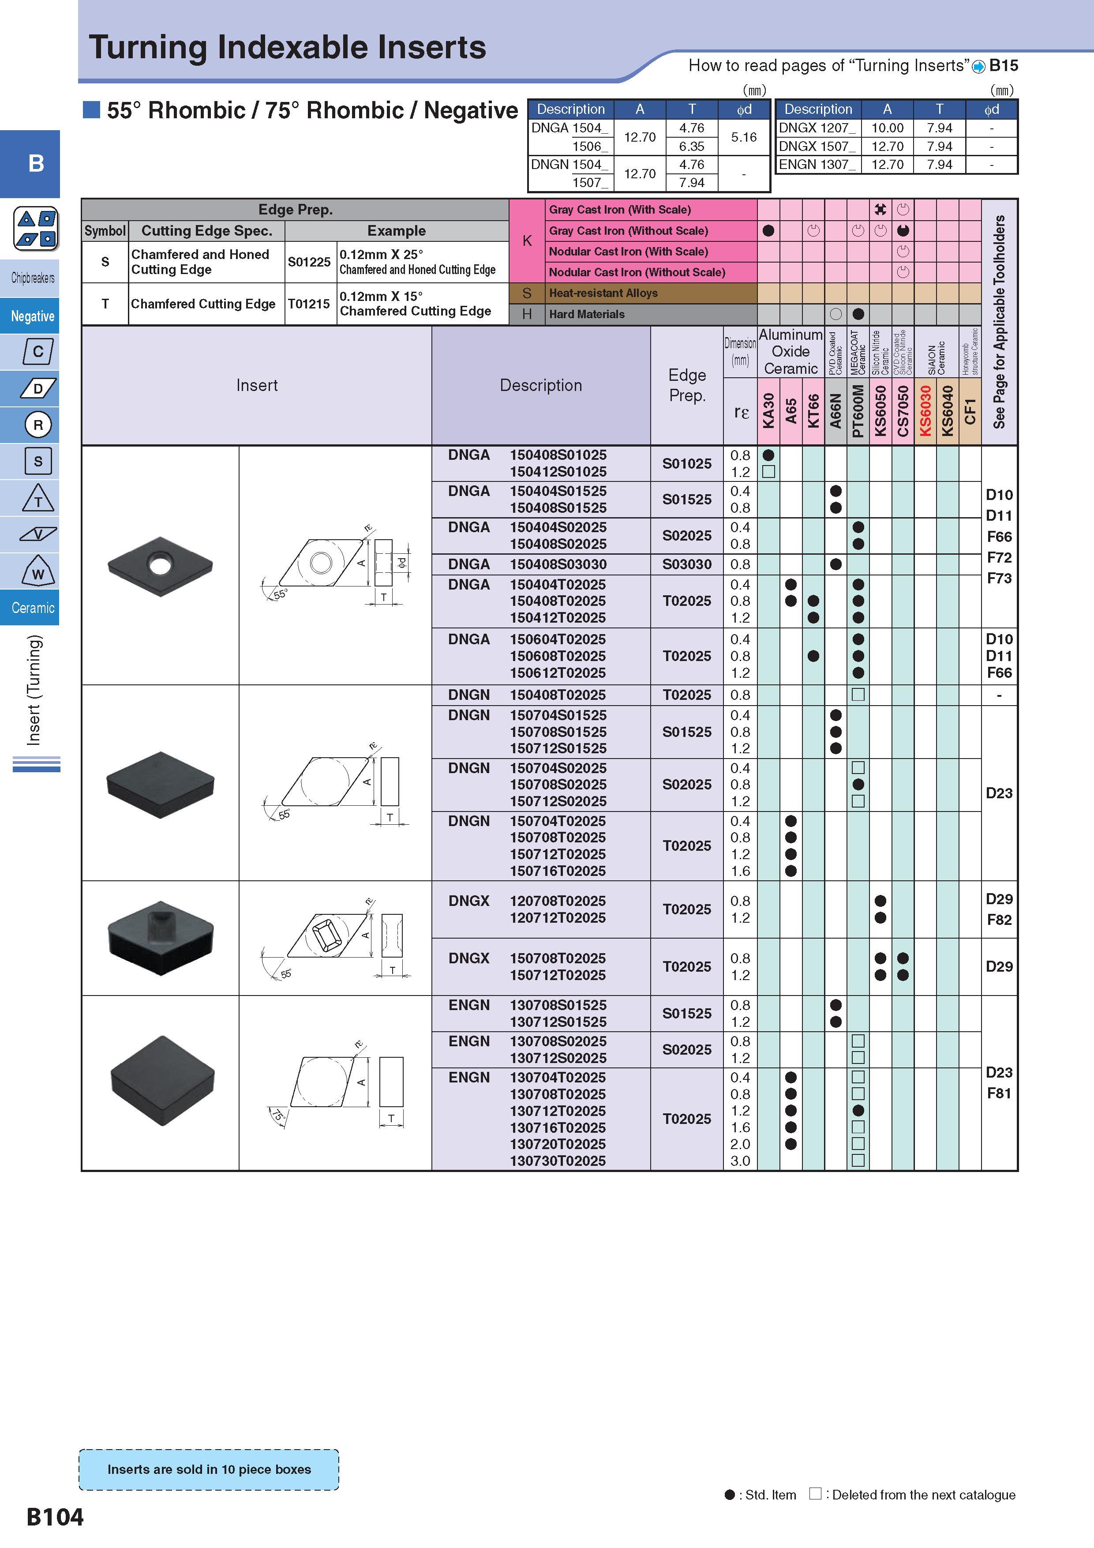Click the DNGX dimpled insert photo
This screenshot has height=1548, width=1094.
[161, 938]
